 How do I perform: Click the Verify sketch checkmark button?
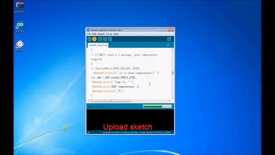pyautogui.click(x=89, y=39)
